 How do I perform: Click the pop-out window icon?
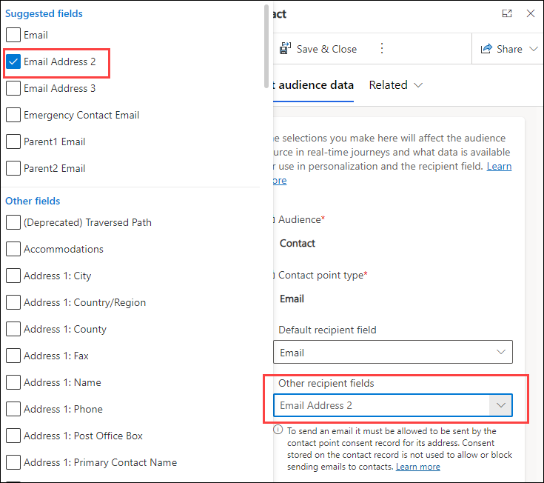507,14
